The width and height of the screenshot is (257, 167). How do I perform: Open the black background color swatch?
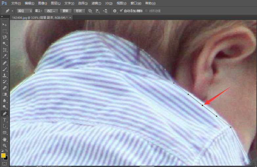pyautogui.click(x=6, y=158)
